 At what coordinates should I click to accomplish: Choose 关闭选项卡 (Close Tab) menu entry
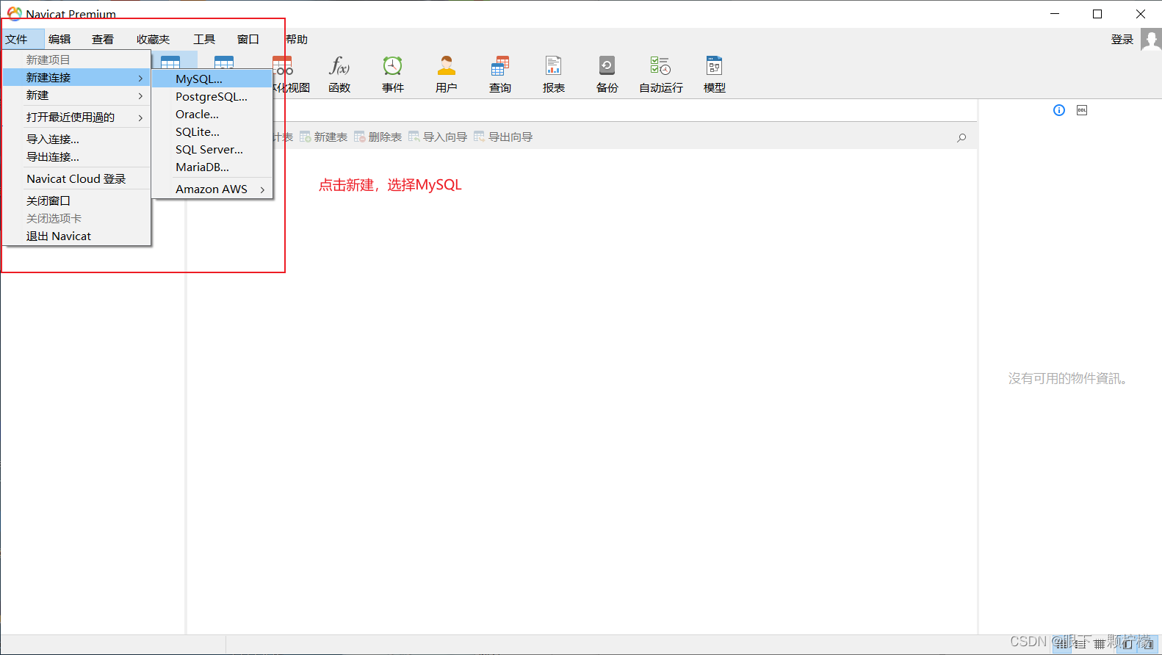pyautogui.click(x=77, y=218)
